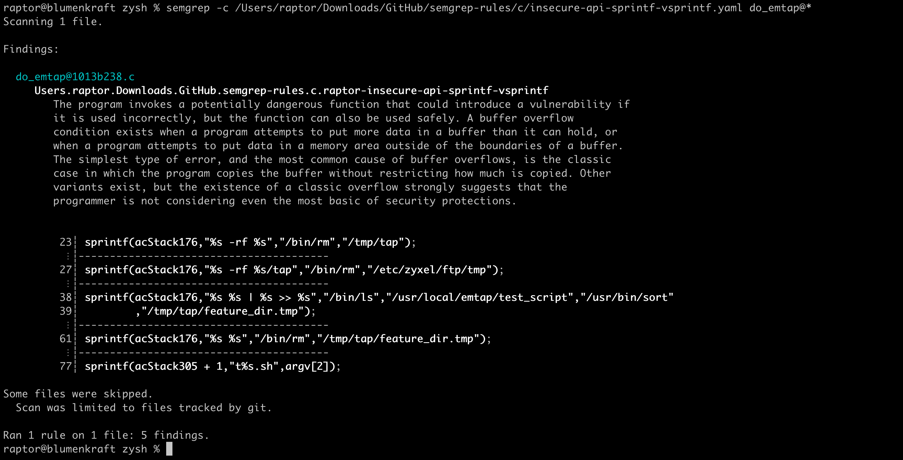This screenshot has width=903, height=460.
Task: Click line number 77 in findings
Action: 66,366
